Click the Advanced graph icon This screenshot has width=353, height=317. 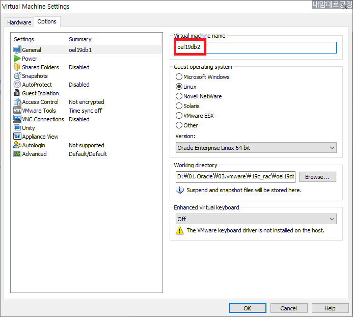[x=17, y=153]
